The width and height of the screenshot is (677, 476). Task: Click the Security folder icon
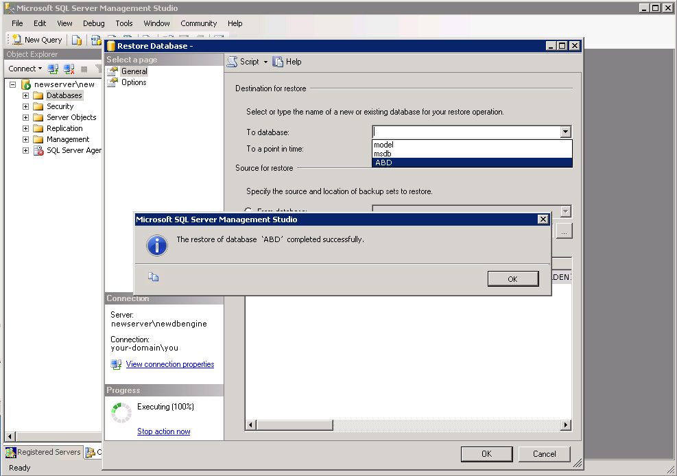click(x=38, y=106)
